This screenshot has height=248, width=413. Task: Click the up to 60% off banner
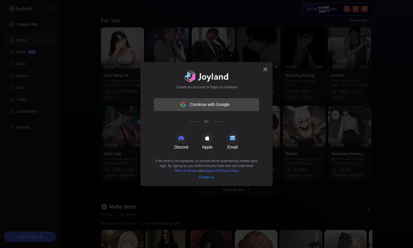(337, 9)
